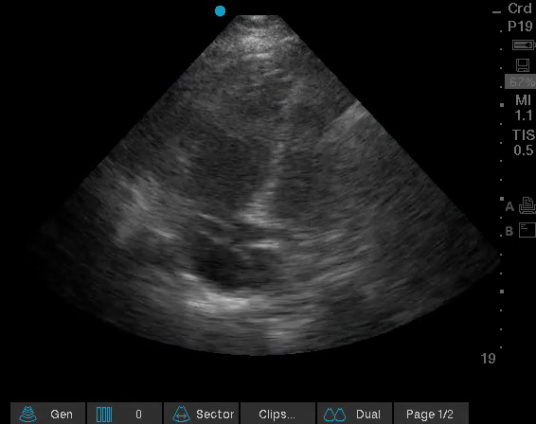Screen dimensions: 536x424
Task: Click the TIS 0.5 readout
Action: 524,142
